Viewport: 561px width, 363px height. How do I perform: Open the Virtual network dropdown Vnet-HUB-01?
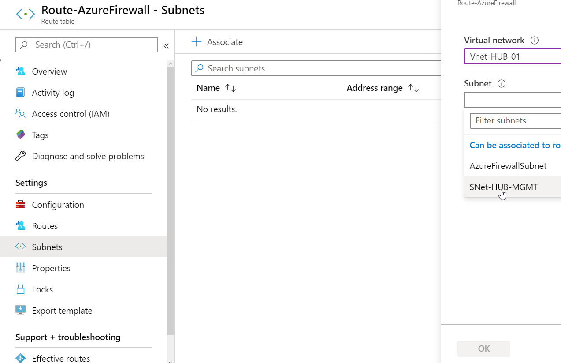click(x=513, y=56)
